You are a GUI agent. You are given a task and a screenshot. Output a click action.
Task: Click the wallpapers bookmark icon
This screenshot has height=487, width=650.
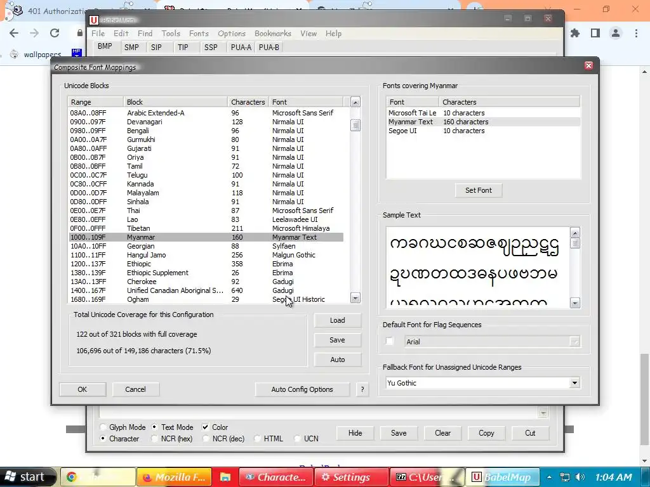click(x=14, y=55)
